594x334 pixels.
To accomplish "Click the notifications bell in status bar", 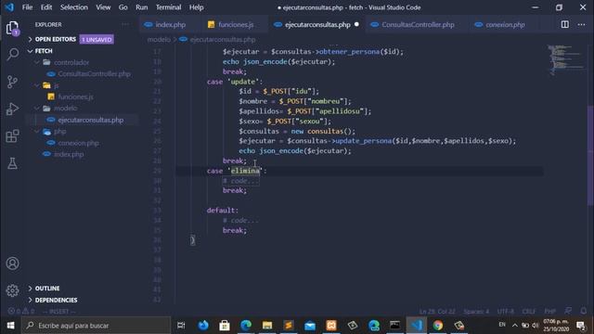I will click(x=584, y=311).
